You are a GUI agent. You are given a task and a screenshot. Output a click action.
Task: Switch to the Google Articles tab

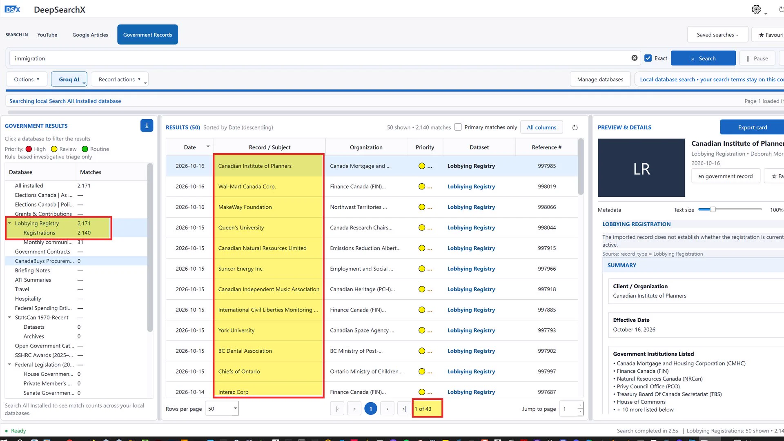click(x=90, y=35)
